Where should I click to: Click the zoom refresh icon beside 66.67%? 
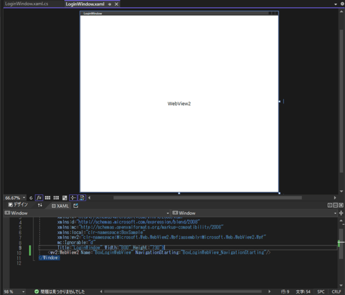tap(31, 198)
